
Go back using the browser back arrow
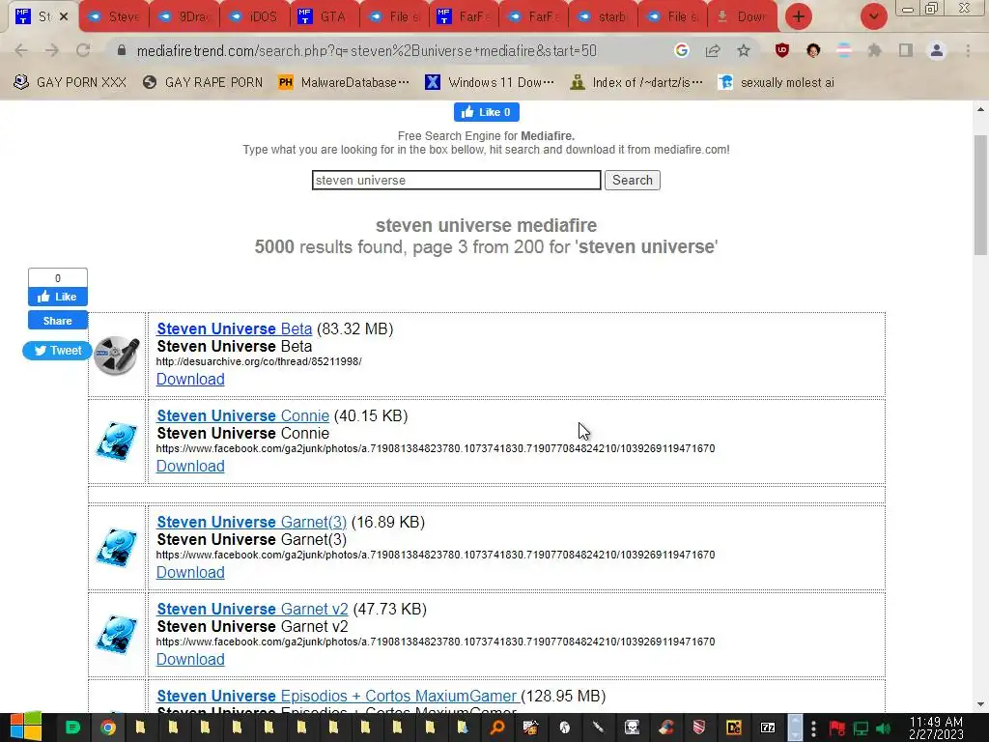21,50
